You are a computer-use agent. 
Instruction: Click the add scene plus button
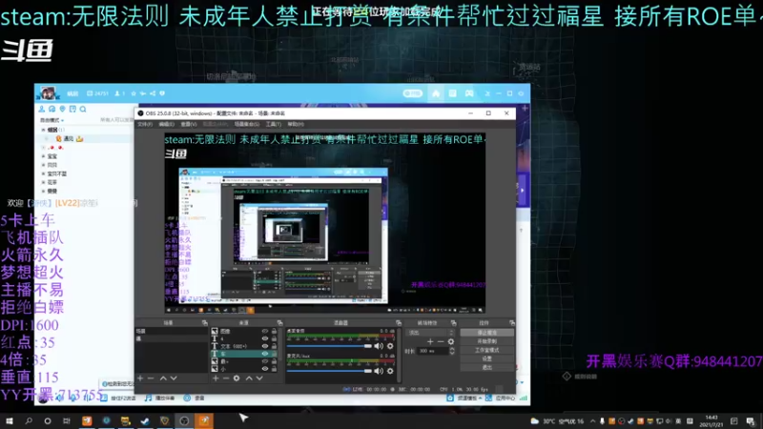[x=140, y=378]
